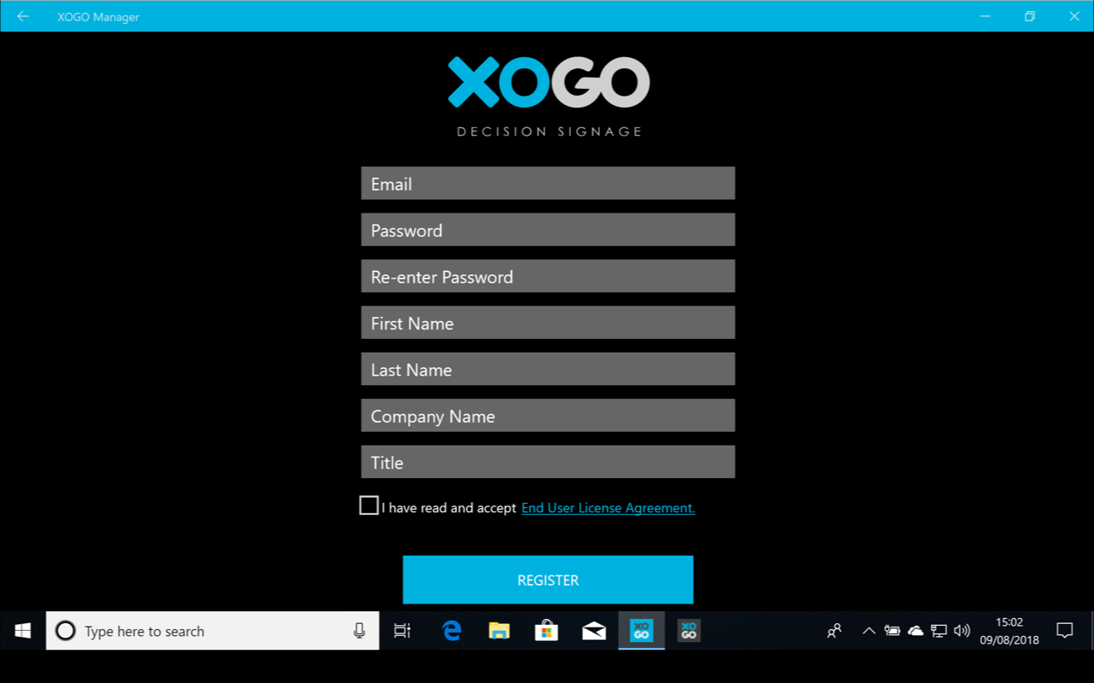
Task: Launch Microsoft Edge from the taskbar
Action: tap(451, 631)
